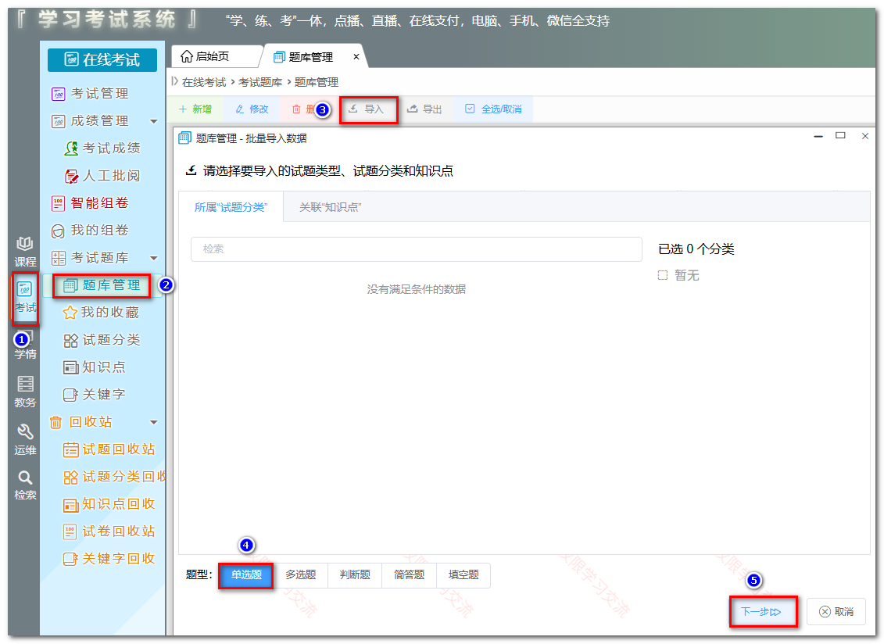Viewport: 884px width, 644px height.
Task: Switch to the 关联"知识点" tab
Action: tap(331, 208)
